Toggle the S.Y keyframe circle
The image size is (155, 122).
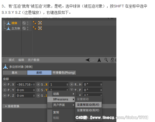coord(38,90)
